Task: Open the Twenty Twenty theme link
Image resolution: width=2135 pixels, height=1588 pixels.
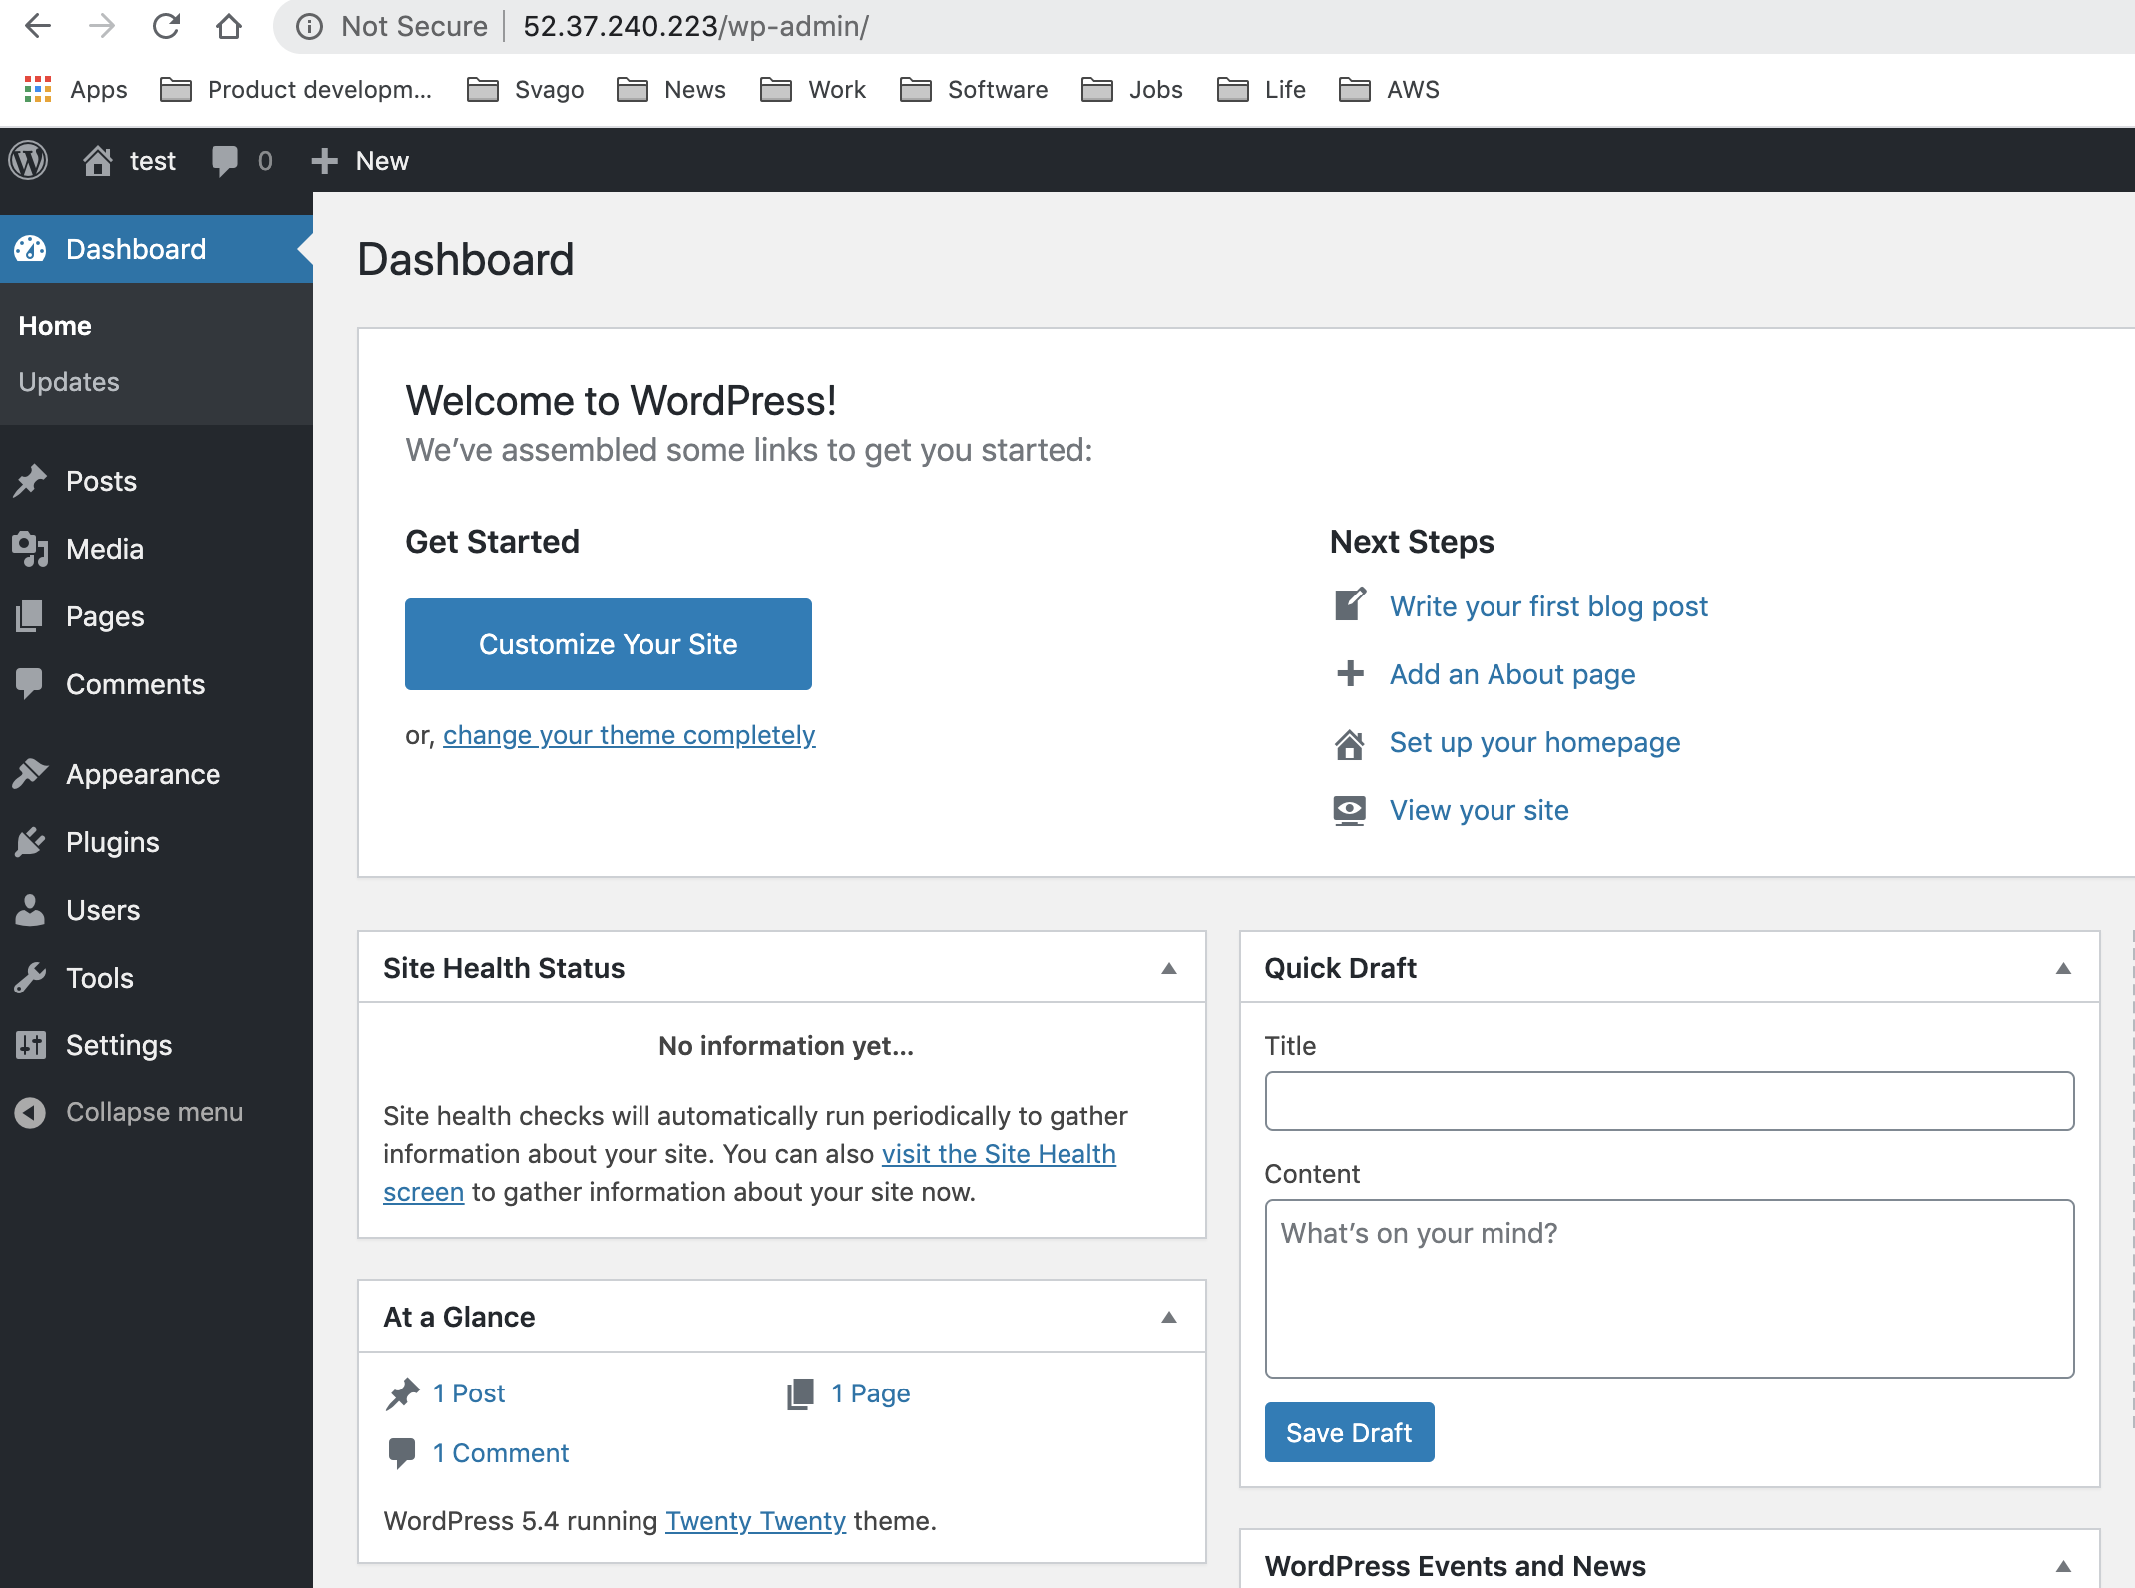Action: coord(755,1521)
